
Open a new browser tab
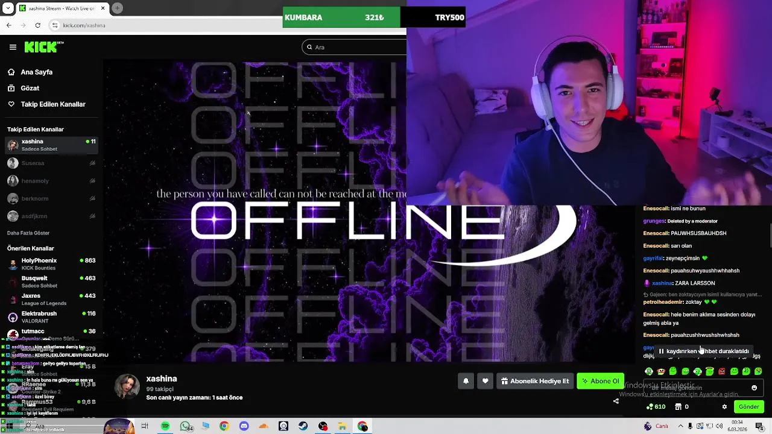117,8
